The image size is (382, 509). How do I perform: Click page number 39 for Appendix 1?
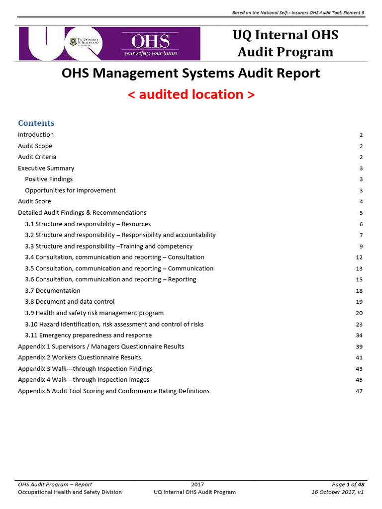[x=359, y=346]
